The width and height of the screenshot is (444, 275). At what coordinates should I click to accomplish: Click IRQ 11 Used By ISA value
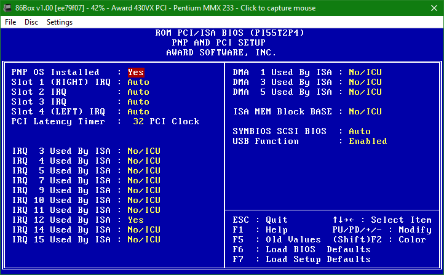click(144, 210)
